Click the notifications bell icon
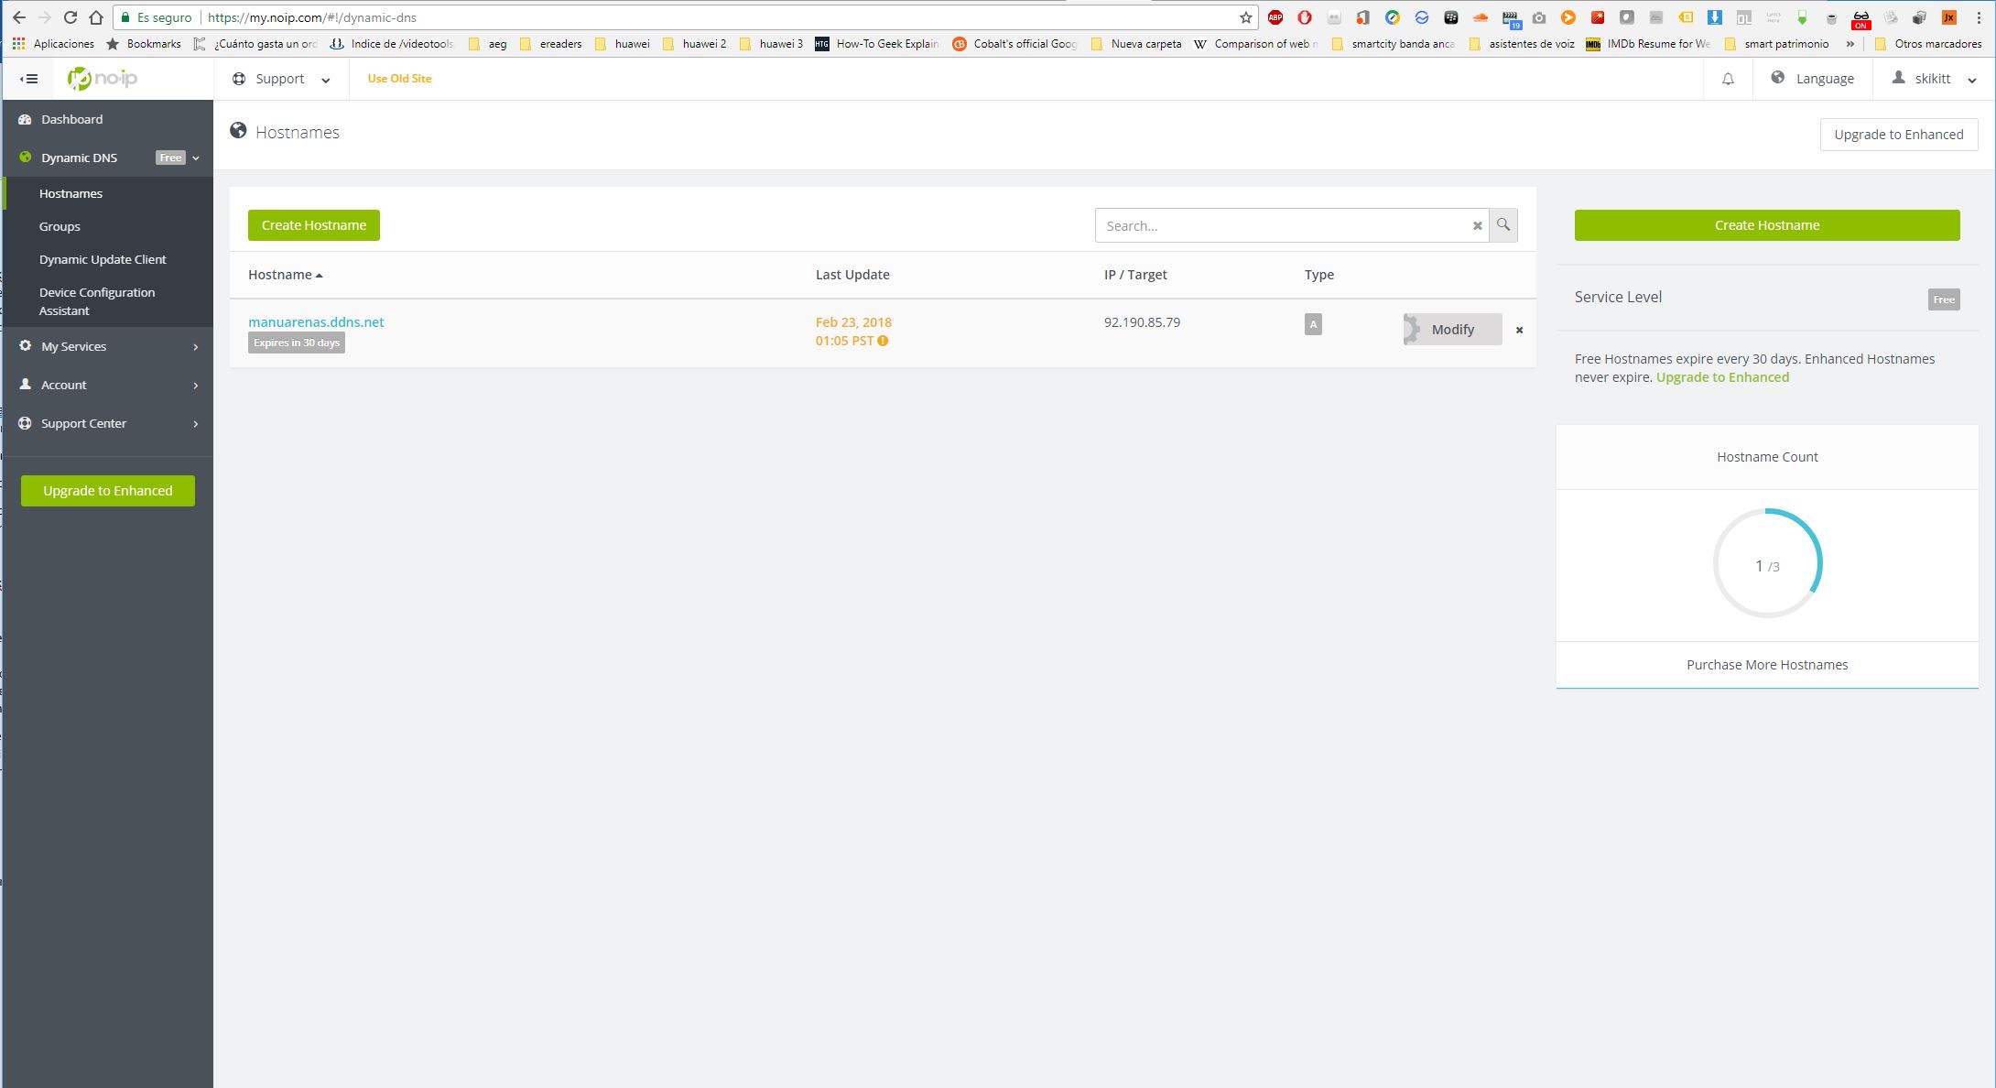 pyautogui.click(x=1728, y=80)
